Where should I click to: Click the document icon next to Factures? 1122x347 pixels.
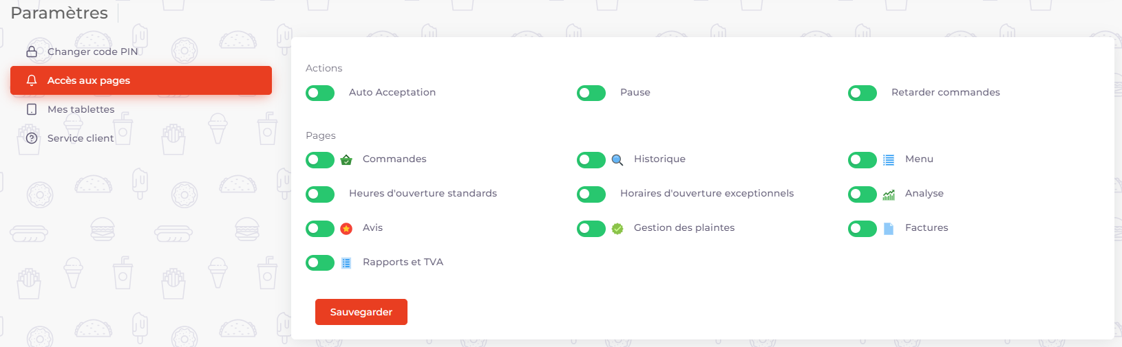click(889, 229)
